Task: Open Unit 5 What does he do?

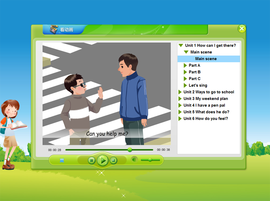Action: click(206, 112)
